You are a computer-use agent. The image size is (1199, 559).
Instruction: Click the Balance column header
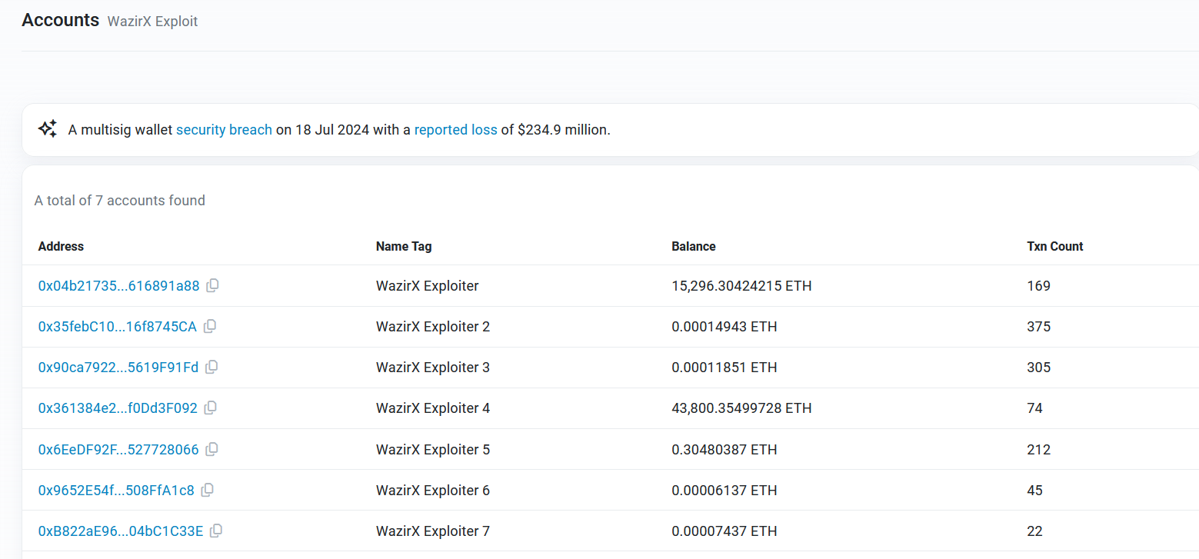click(693, 247)
